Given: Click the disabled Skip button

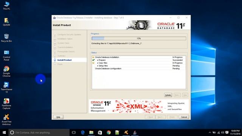Looking at the screenshot, I should tap(185, 95).
